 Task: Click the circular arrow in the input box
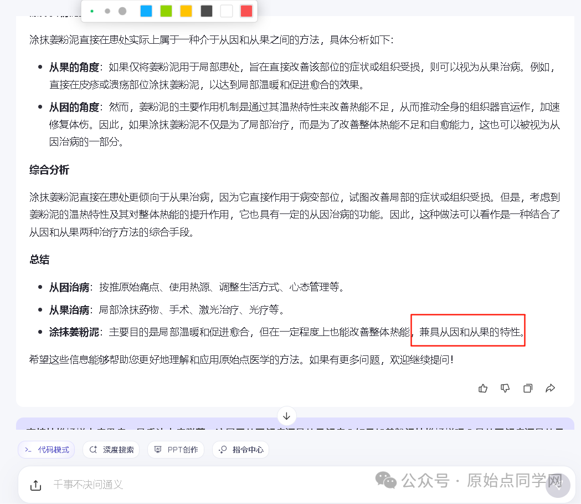[557, 485]
